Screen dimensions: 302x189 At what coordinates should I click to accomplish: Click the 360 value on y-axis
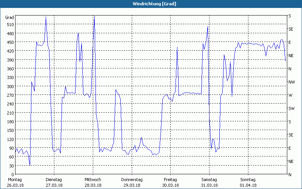(10, 68)
